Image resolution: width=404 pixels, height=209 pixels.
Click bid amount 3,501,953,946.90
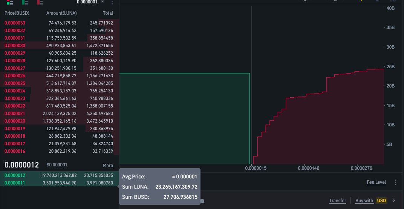pos(60,183)
